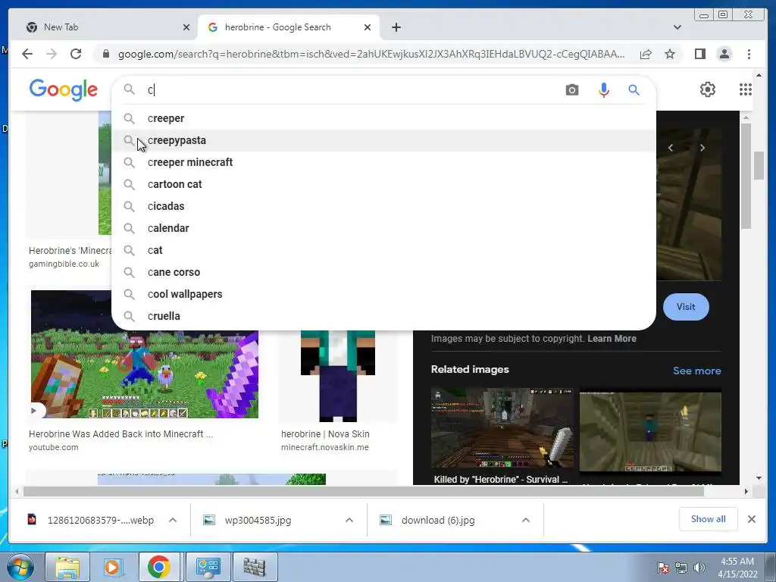Bookmark this page with the star icon
This screenshot has width=776, height=582.
click(x=670, y=54)
